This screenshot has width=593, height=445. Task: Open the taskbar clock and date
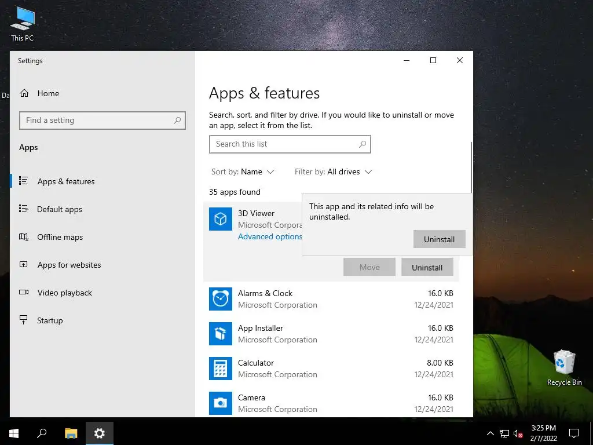tap(543, 433)
